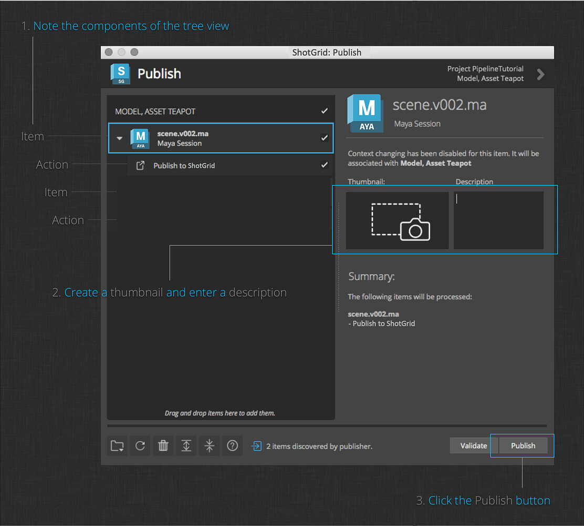Image resolution: width=584 pixels, height=526 pixels.
Task: Open the help question mark icon
Action: tap(233, 446)
